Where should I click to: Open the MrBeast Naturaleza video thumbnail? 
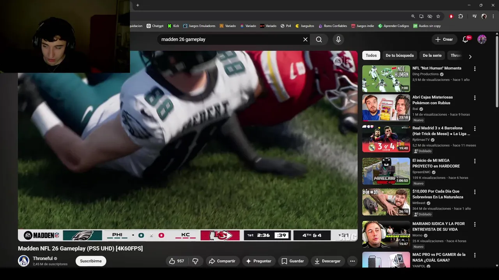386,202
